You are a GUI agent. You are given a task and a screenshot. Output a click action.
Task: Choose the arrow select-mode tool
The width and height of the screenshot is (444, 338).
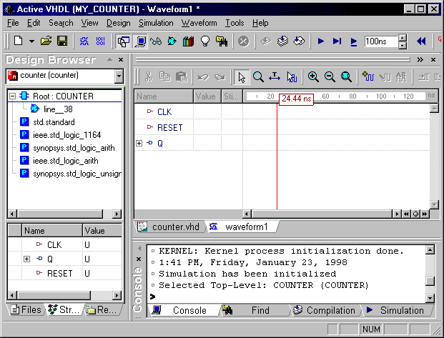(242, 76)
